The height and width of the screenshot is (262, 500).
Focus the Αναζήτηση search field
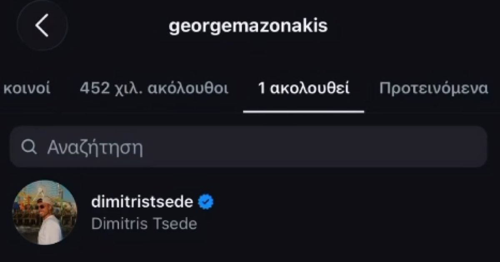point(248,147)
